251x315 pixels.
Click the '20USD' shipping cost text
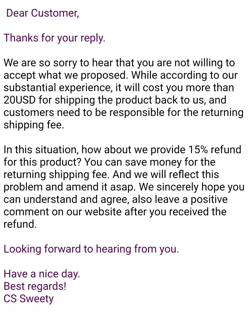20,100
